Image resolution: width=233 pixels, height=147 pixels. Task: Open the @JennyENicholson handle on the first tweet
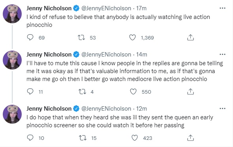click(106, 8)
